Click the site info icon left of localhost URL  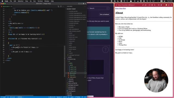[x=116, y=5]
